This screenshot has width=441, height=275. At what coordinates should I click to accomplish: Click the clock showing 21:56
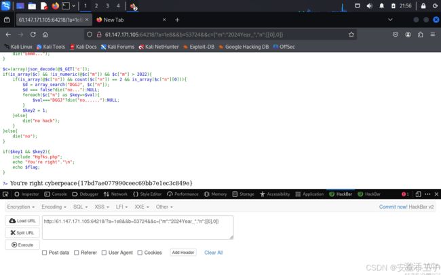tap(405, 6)
